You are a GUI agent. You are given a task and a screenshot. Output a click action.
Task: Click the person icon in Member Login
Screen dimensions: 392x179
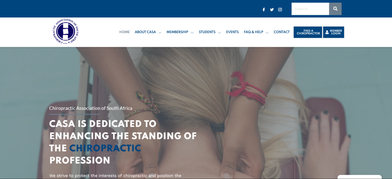point(327,32)
